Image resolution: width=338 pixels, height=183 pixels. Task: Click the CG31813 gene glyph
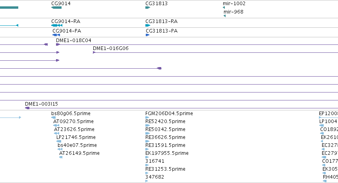click(148, 8)
